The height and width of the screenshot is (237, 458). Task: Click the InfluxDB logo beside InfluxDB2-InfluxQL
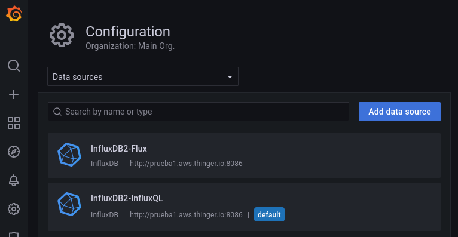coord(69,204)
